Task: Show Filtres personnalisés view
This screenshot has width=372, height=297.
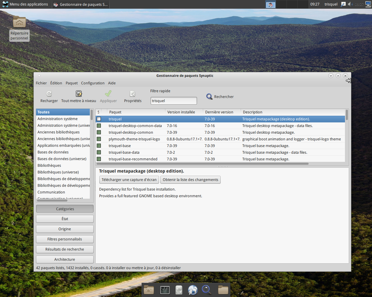Action: (x=65, y=239)
